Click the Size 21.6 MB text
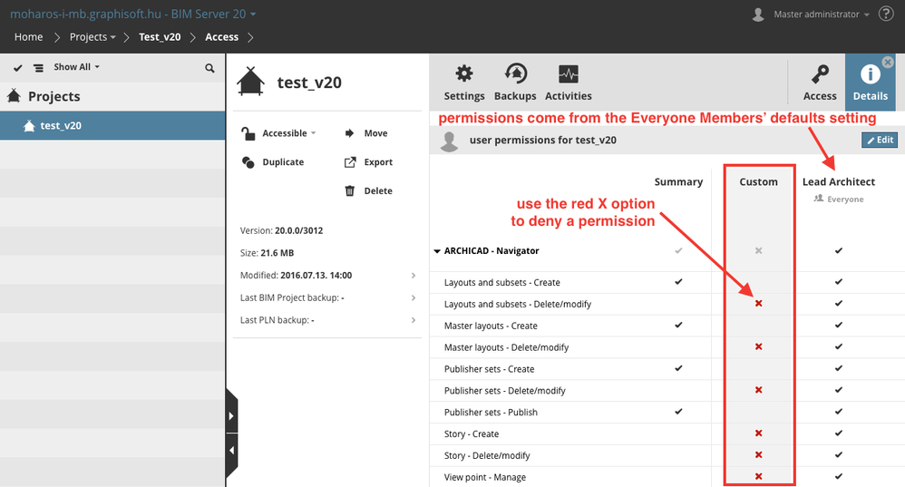The width and height of the screenshot is (905, 487). [267, 253]
